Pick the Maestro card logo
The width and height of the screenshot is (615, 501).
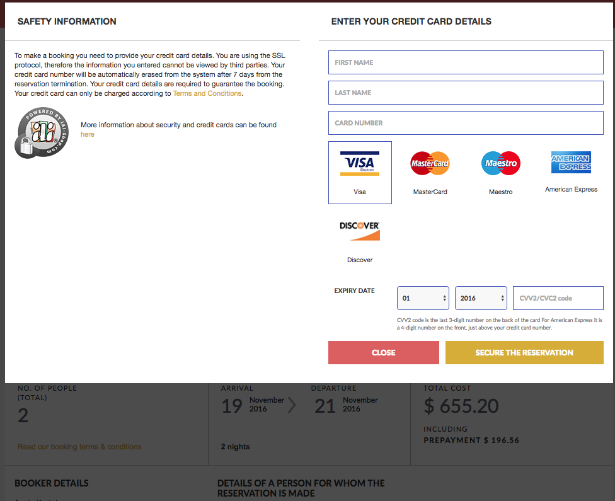coord(501,163)
